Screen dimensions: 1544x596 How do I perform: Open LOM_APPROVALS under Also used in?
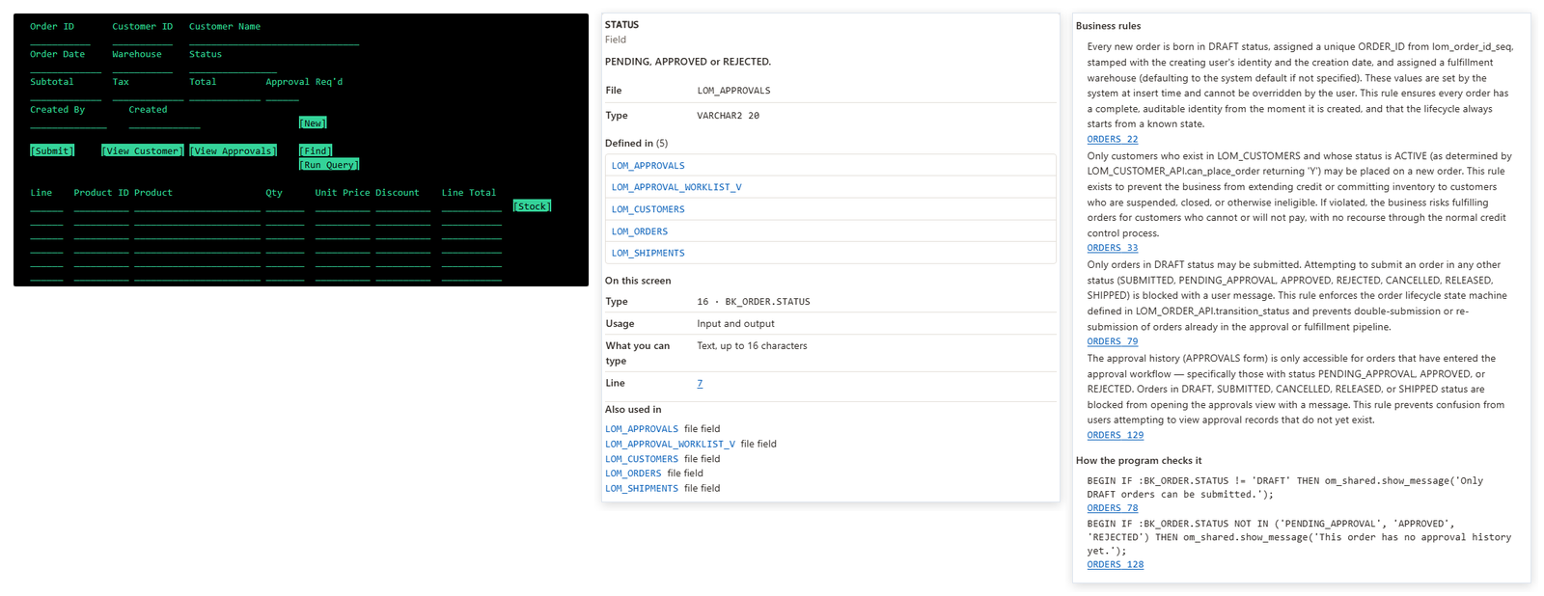pyautogui.click(x=642, y=429)
